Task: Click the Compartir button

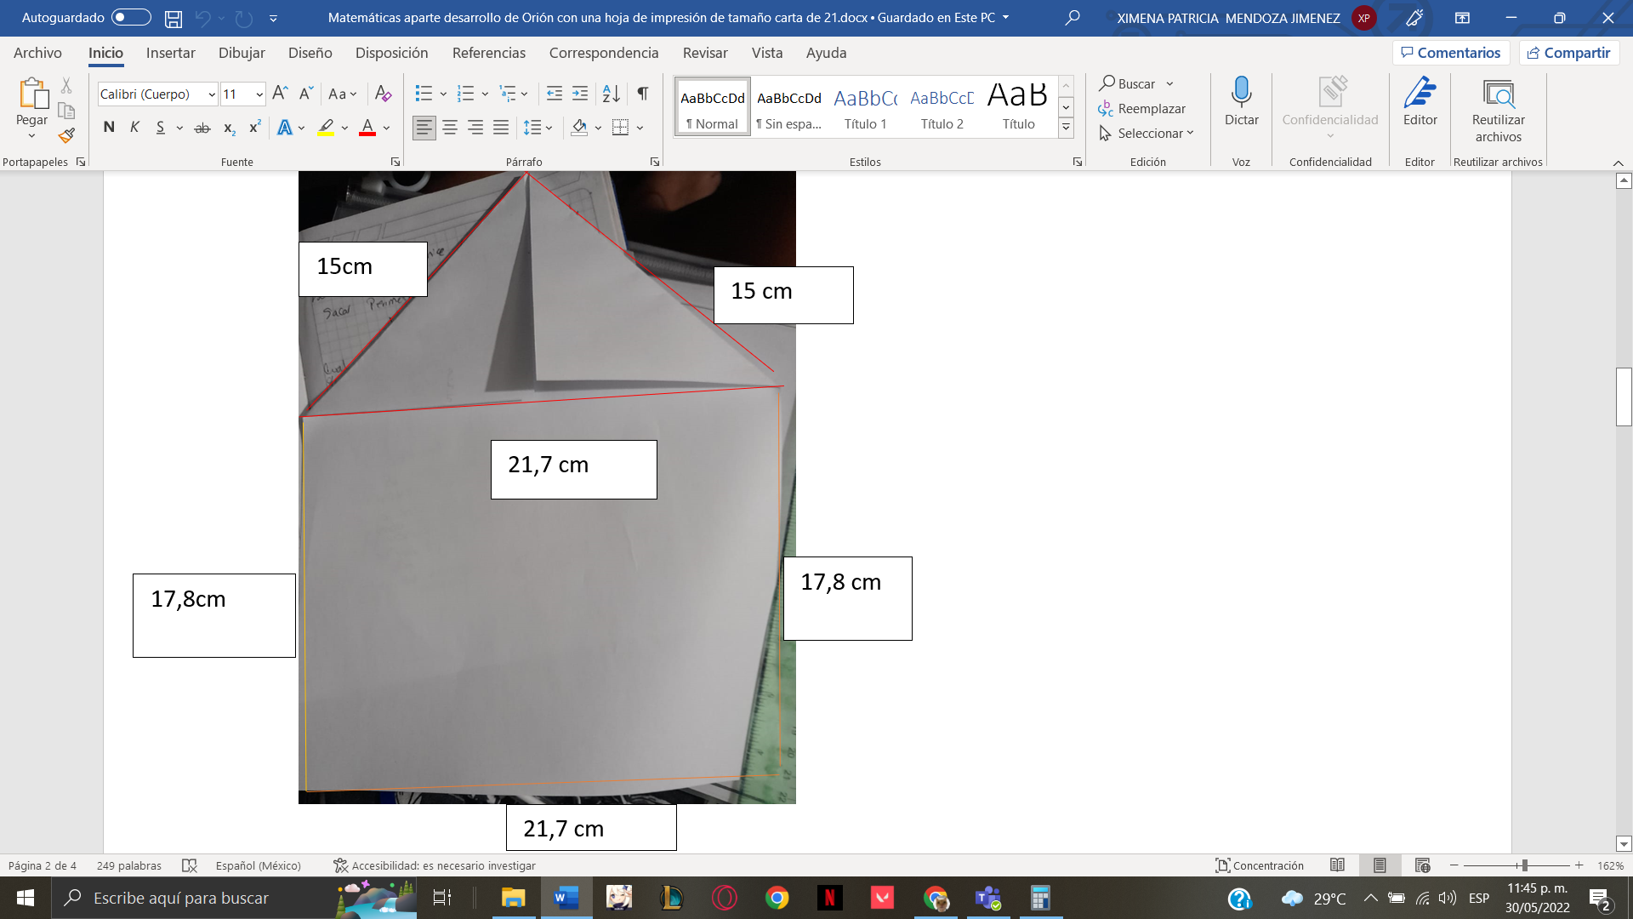Action: [x=1569, y=53]
